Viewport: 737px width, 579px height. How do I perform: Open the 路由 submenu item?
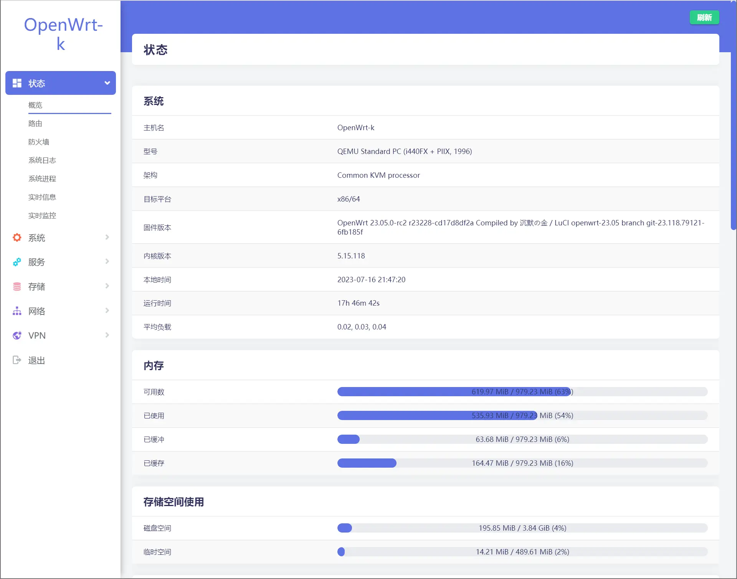(x=35, y=124)
